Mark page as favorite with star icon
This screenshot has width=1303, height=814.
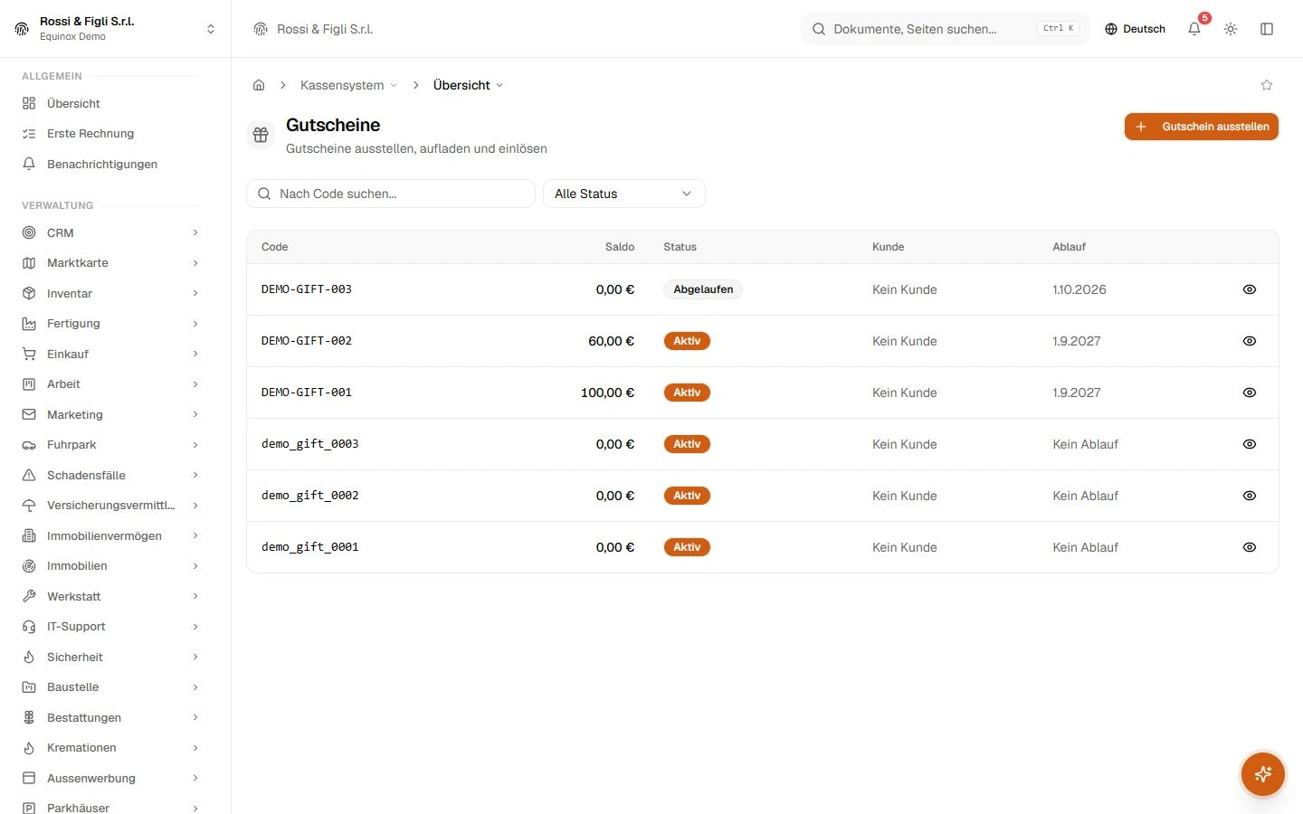click(1267, 85)
